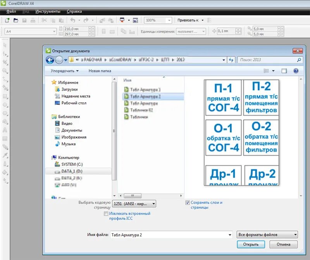
Task: Click the 'Новая папка' button
Action: coord(100,71)
